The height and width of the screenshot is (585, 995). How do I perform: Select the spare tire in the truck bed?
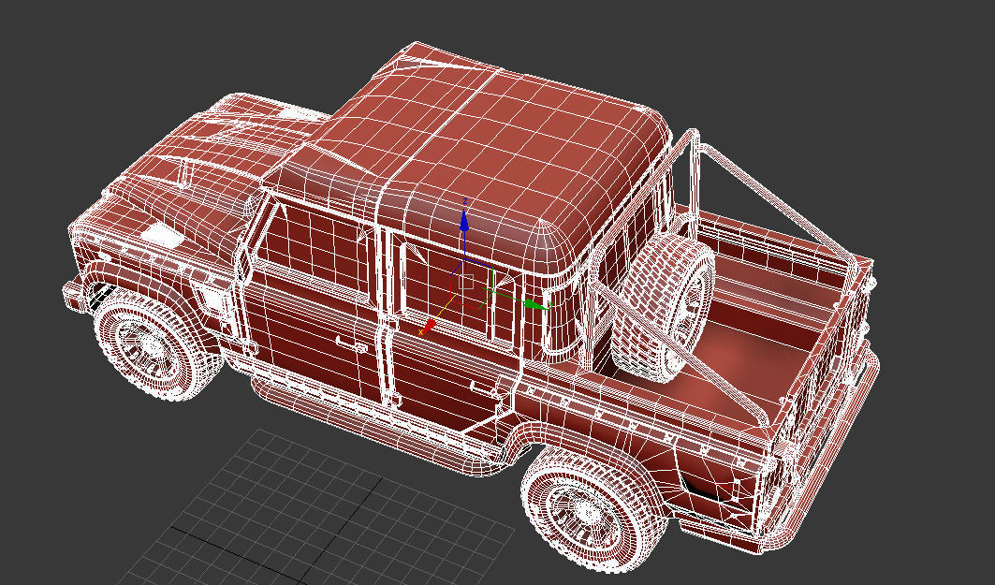pos(663,306)
